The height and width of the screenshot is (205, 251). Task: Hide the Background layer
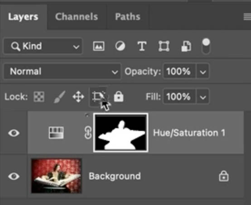(x=14, y=176)
